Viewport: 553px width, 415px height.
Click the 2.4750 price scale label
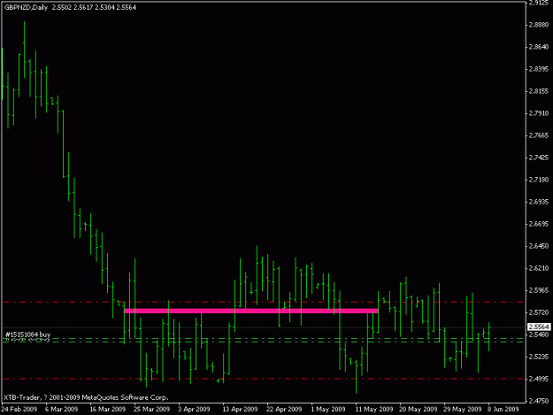click(x=539, y=401)
